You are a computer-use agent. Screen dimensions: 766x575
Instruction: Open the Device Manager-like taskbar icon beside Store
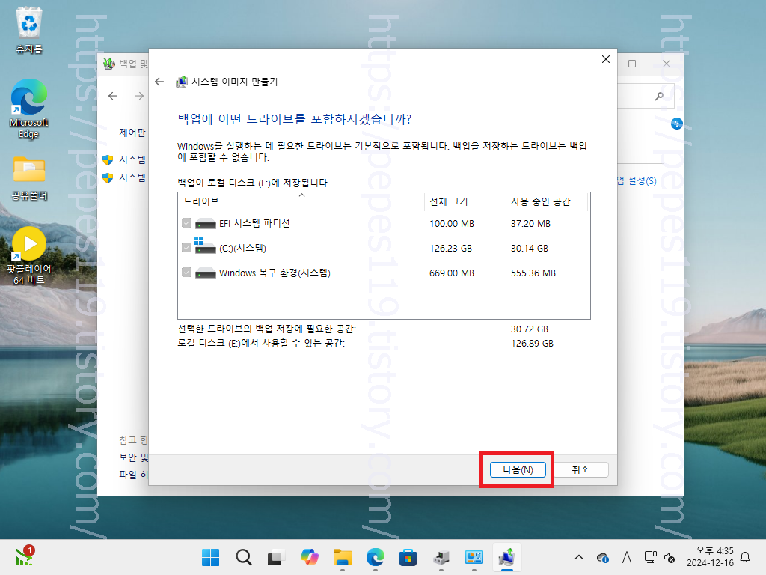441,557
